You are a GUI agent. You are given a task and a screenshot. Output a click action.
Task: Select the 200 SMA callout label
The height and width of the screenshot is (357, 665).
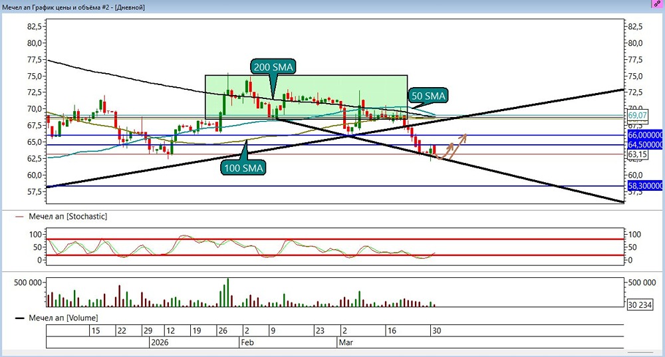[273, 67]
